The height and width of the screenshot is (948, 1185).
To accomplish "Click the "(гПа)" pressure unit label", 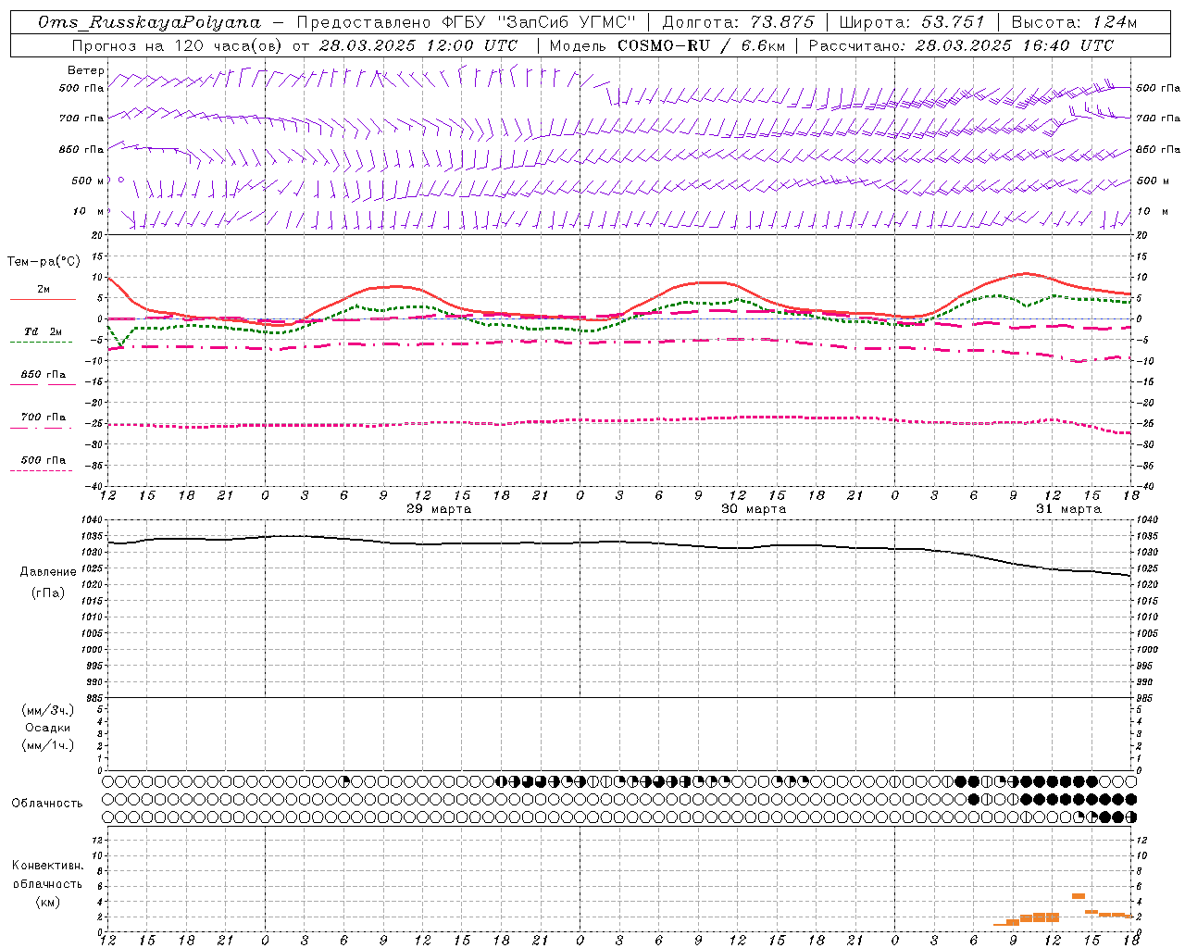I will pos(48,592).
